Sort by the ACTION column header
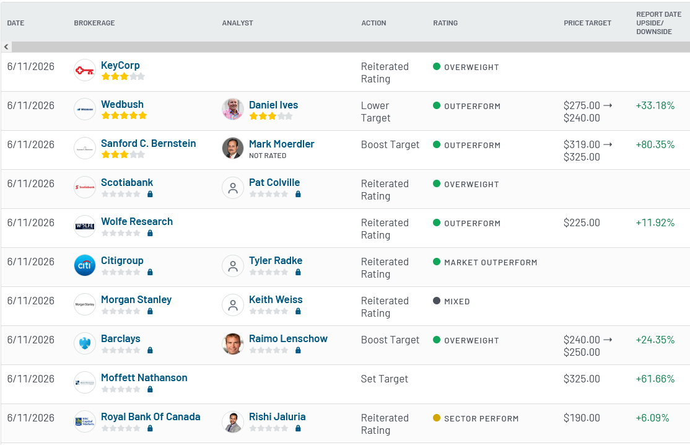Viewport: 690px width, 445px height. pos(373,23)
